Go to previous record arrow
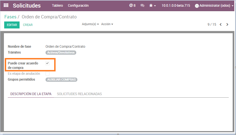Image resolution: width=236 pixels, height=135 pixels. point(221,25)
